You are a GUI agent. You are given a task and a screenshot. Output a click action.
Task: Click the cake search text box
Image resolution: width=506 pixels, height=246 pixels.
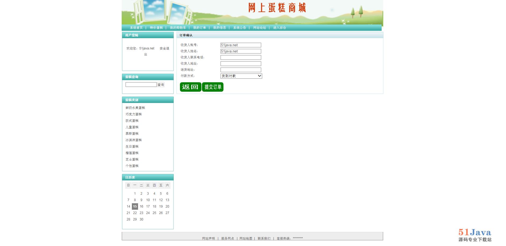[141, 85]
